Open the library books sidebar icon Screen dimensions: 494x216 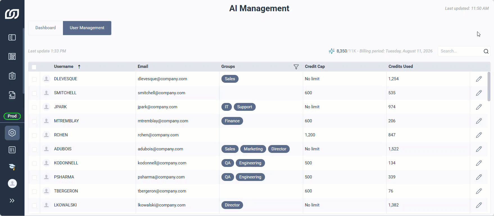(12, 150)
